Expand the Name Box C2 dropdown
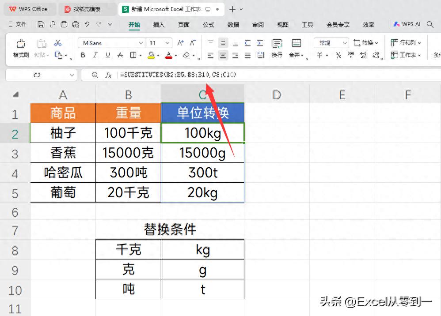441x316 pixels. 72,75
